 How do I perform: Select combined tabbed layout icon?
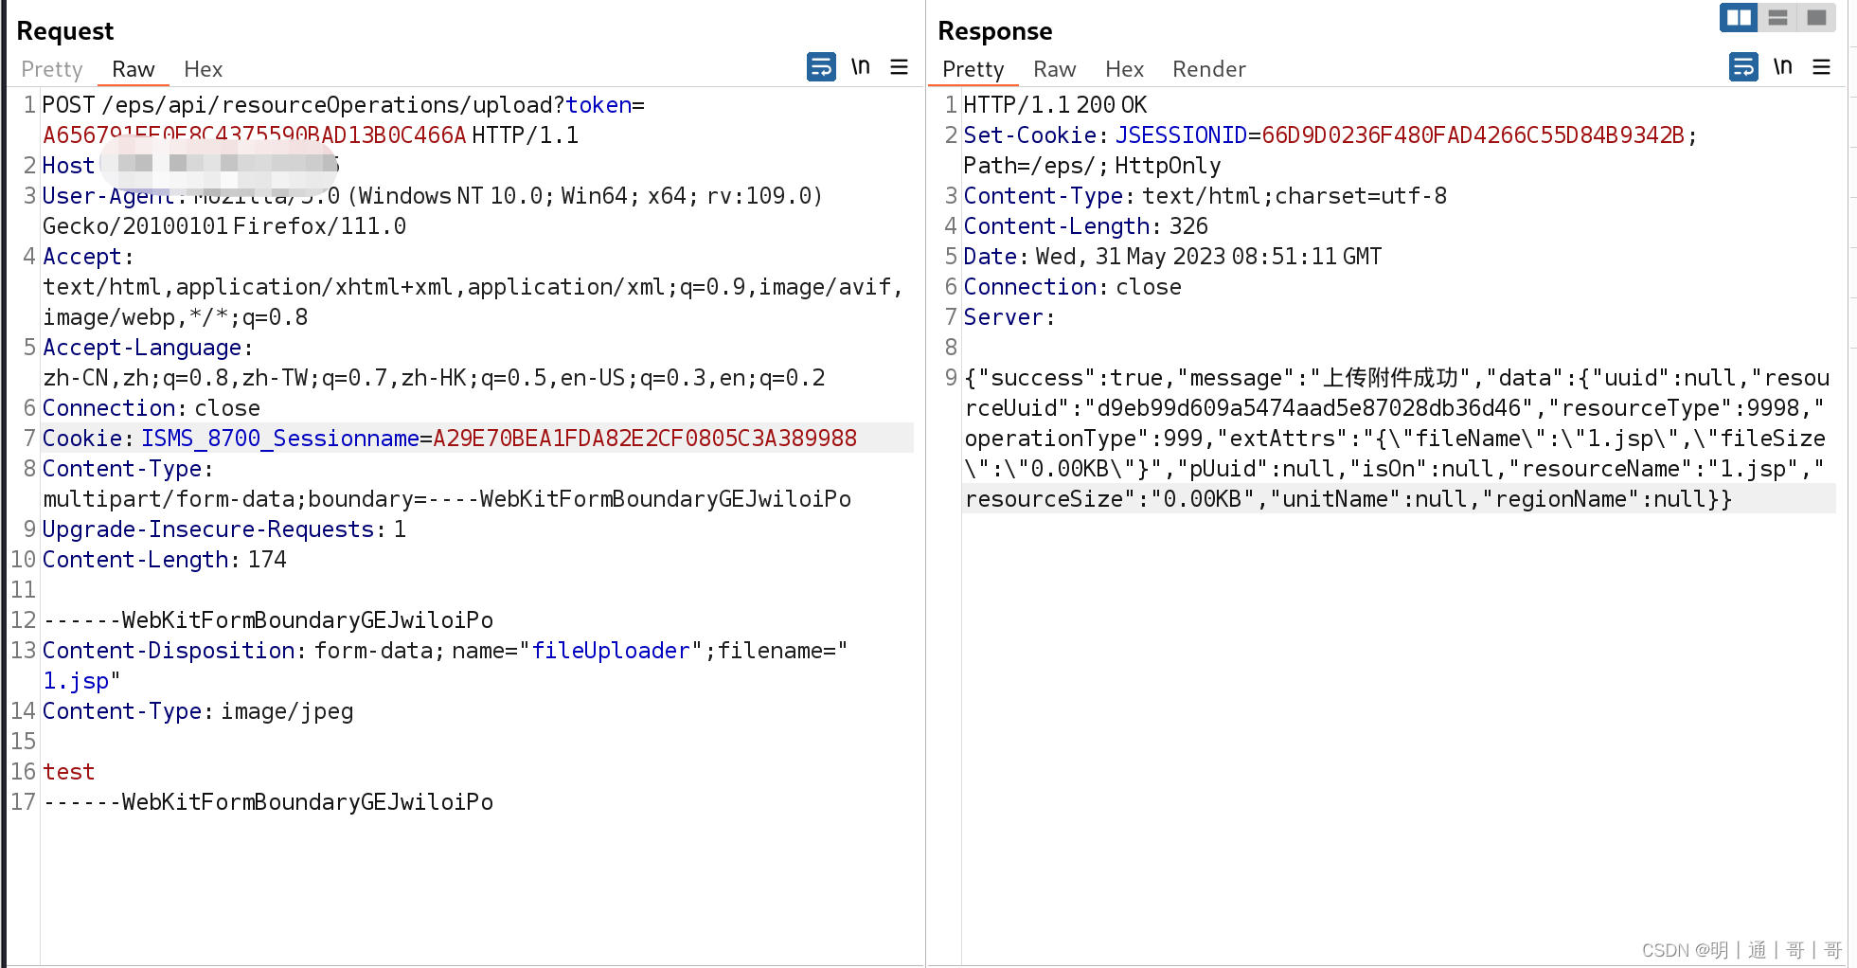click(x=1816, y=17)
